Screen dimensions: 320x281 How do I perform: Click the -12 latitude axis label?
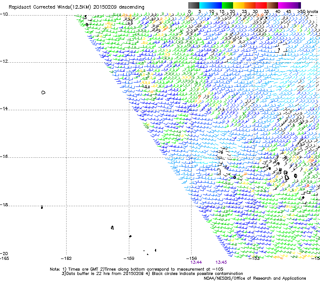pos(4,61)
